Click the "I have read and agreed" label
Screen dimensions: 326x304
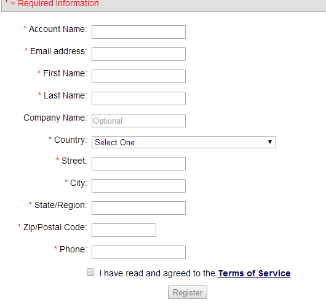tap(157, 273)
